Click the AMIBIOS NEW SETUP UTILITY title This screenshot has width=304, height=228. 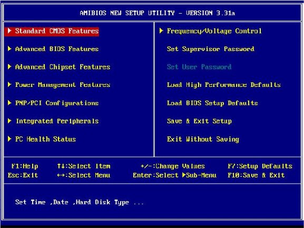(157, 13)
